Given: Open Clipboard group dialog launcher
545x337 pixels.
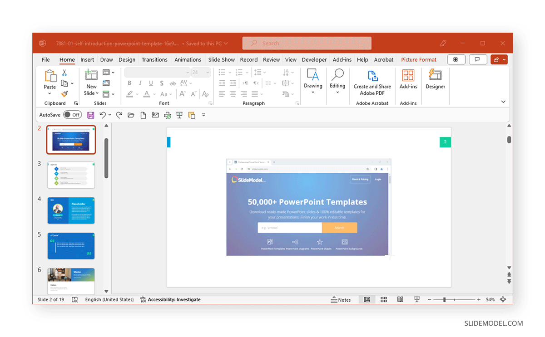Looking at the screenshot, I should (x=76, y=103).
